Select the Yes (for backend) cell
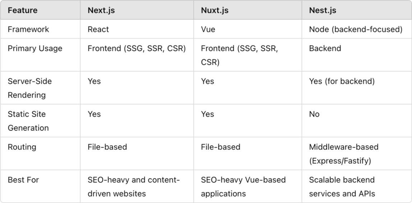The width and height of the screenshot is (412, 203). (x=342, y=81)
